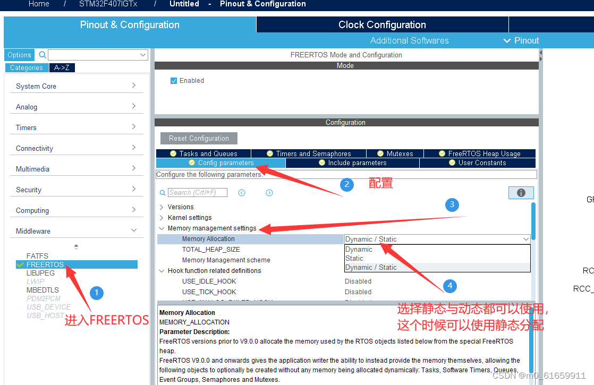Click the info icon button in Config parameters
Image resolution: width=594 pixels, height=385 pixels.
click(x=521, y=193)
